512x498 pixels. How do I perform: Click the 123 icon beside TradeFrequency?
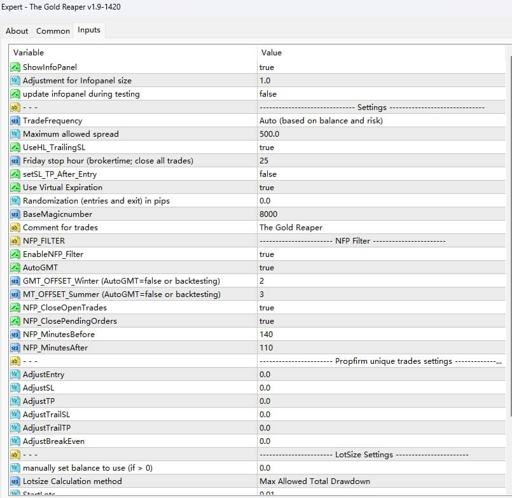click(x=14, y=120)
